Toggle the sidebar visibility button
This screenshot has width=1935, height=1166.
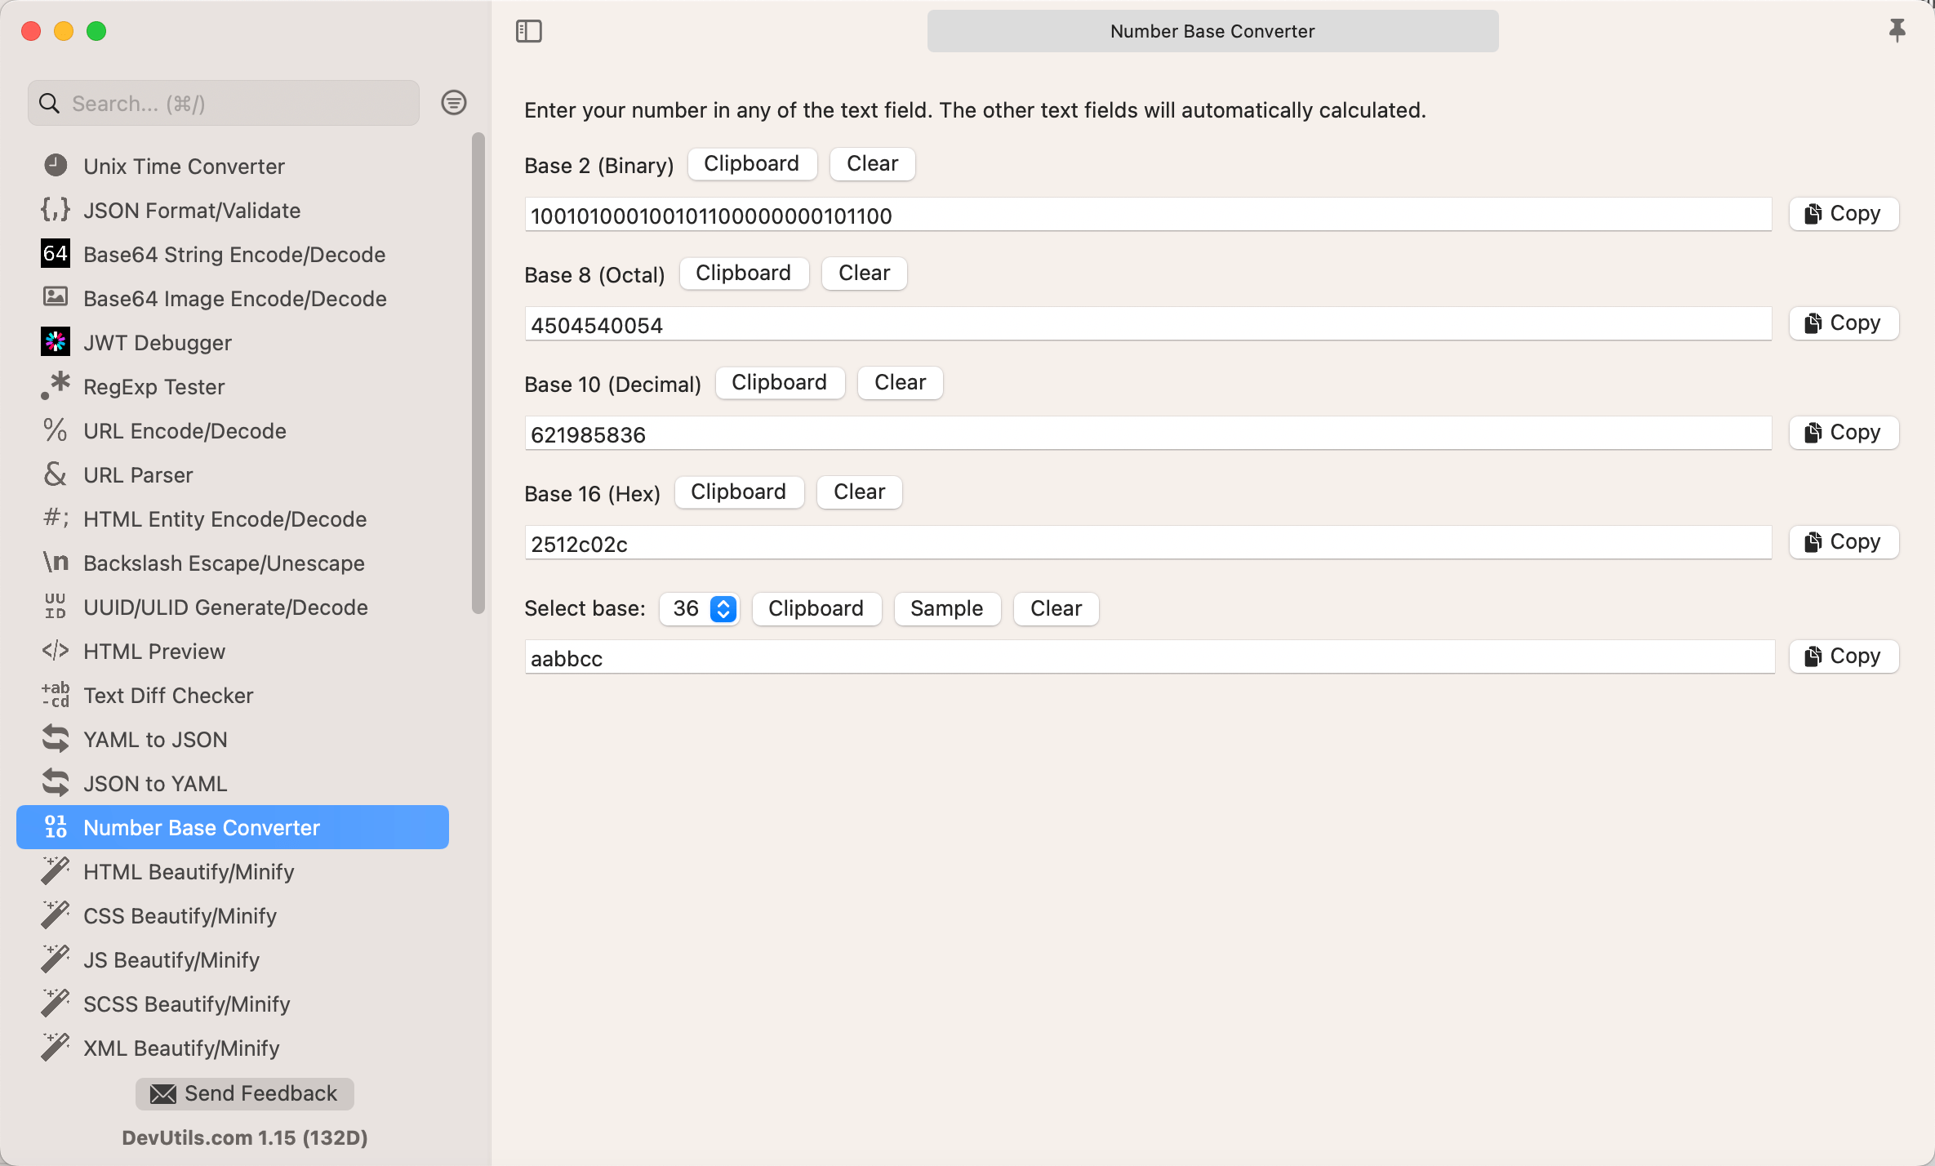(529, 31)
